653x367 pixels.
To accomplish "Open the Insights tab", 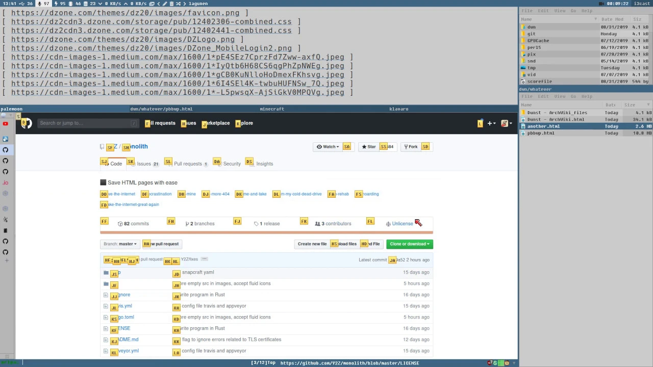I will pos(261,164).
